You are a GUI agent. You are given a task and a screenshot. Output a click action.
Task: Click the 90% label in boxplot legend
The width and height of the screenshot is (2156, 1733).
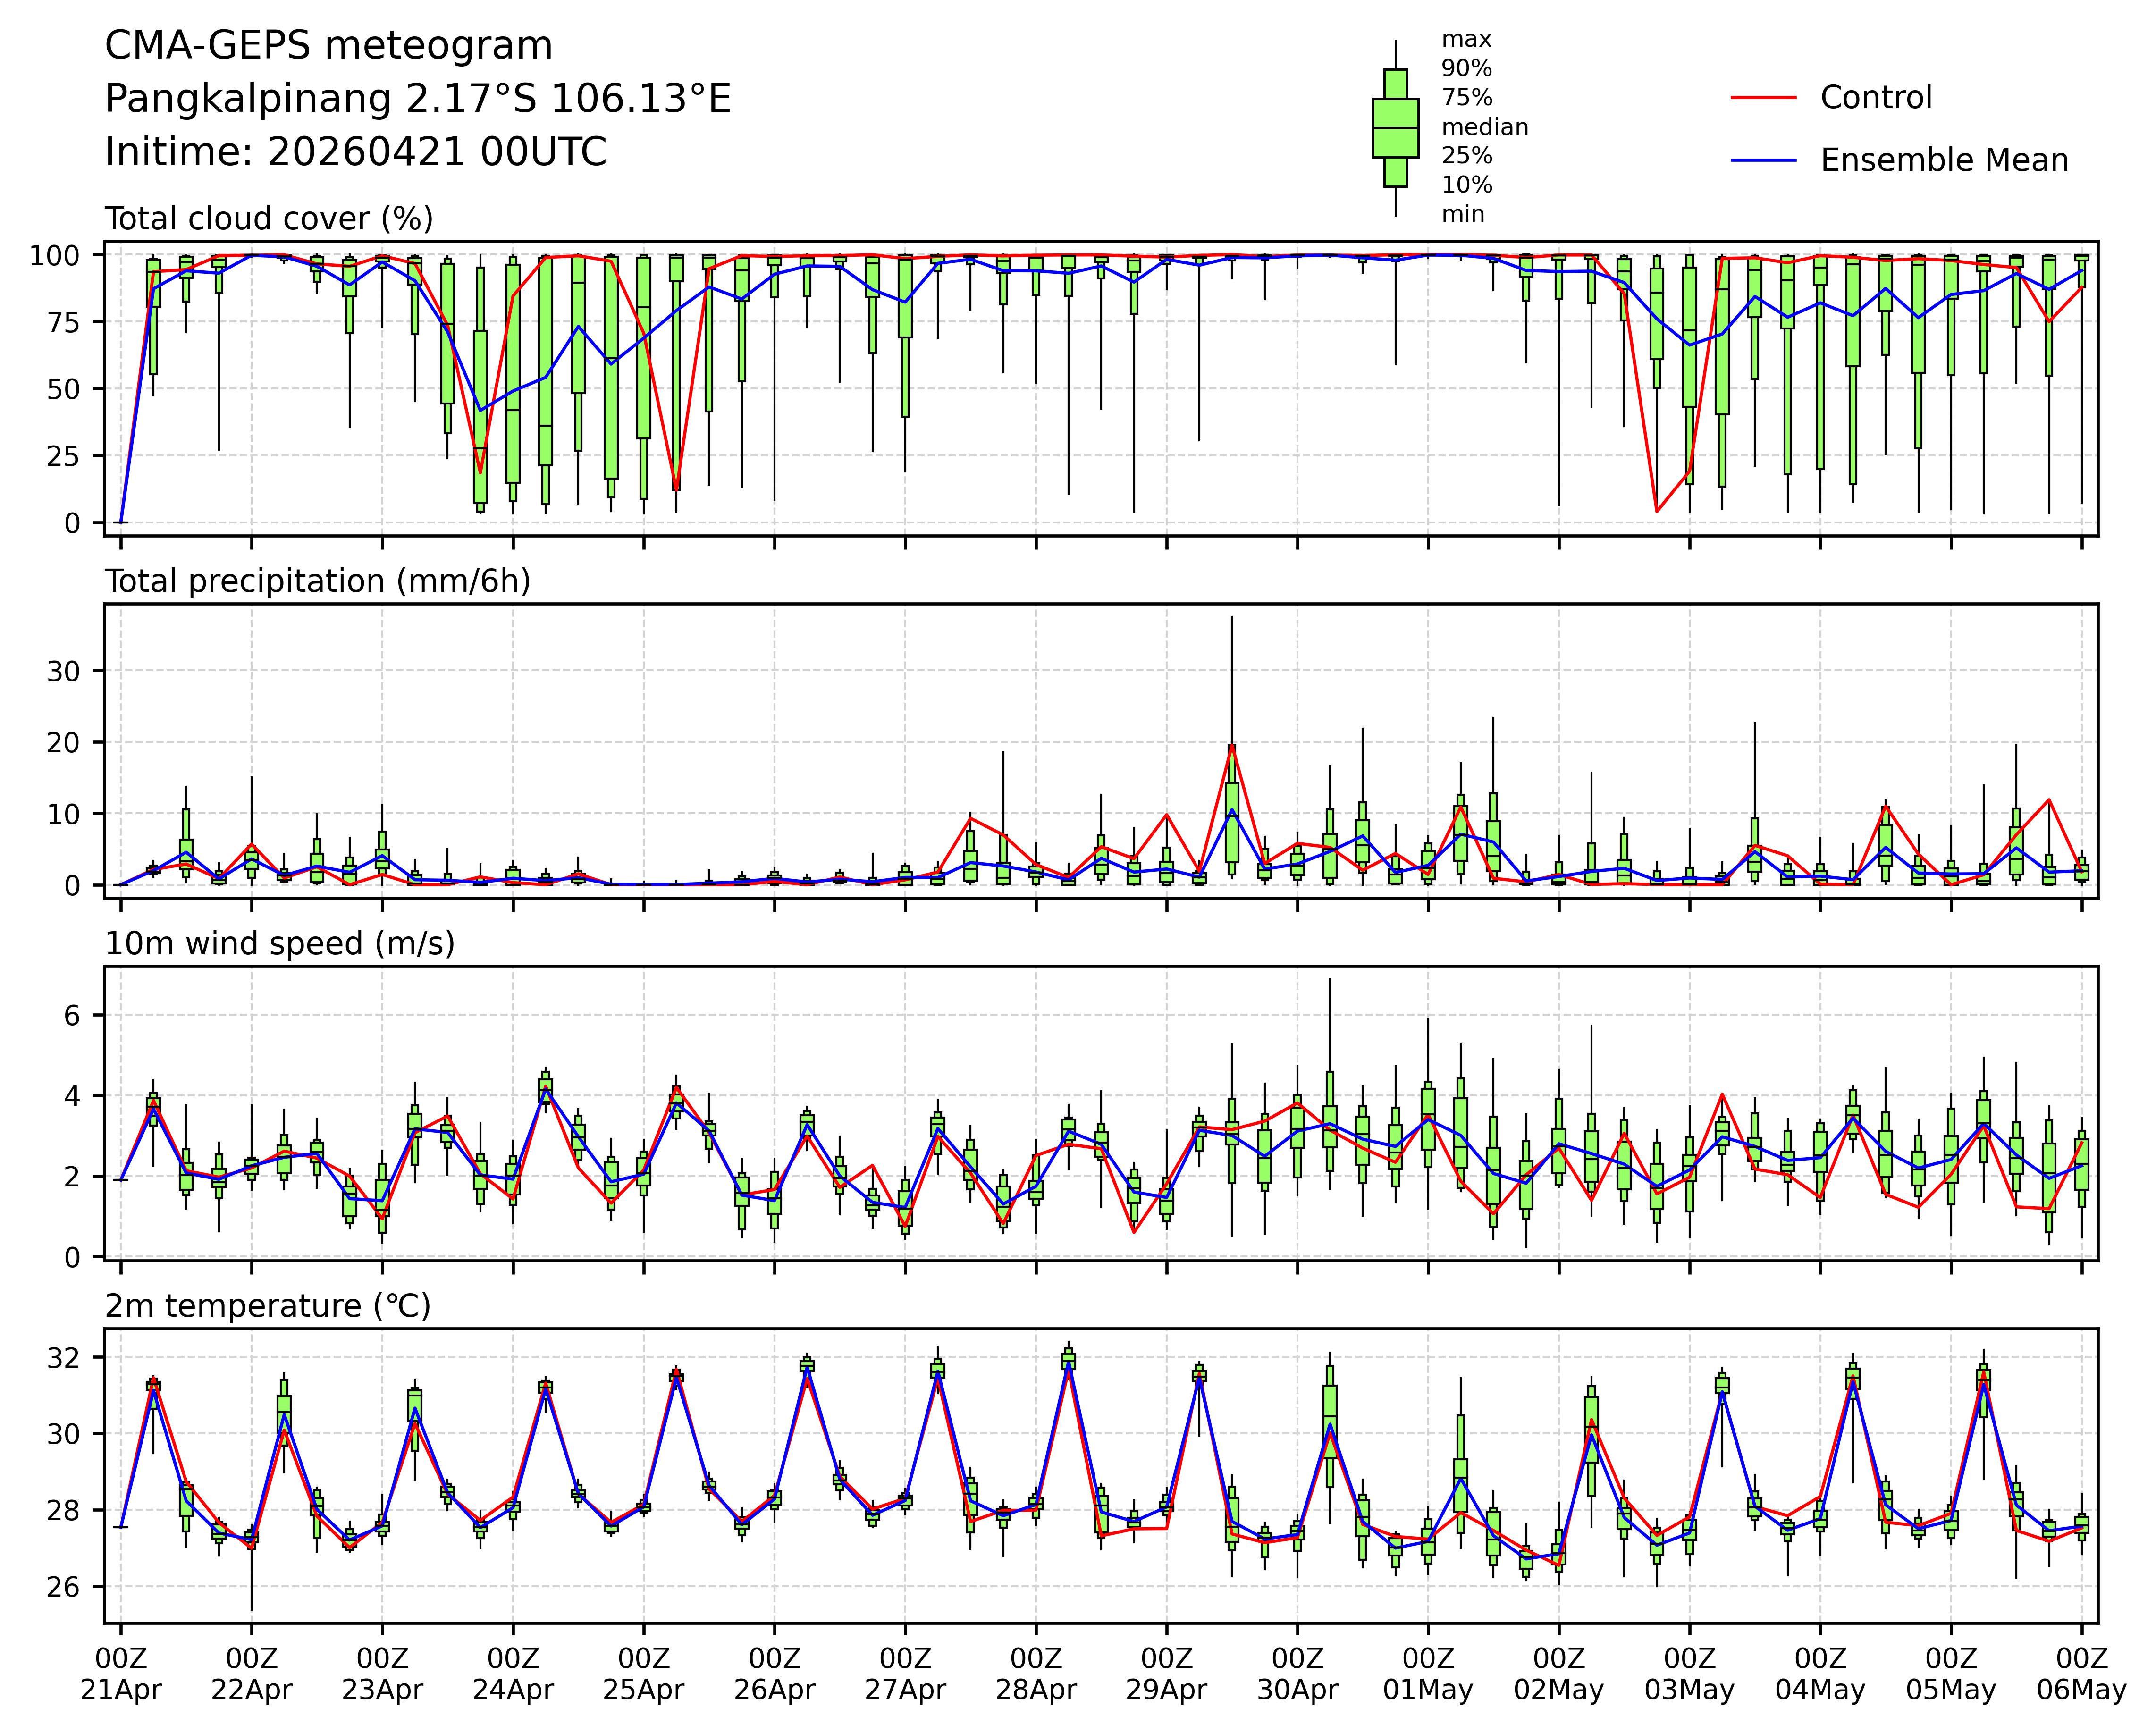1466,69
